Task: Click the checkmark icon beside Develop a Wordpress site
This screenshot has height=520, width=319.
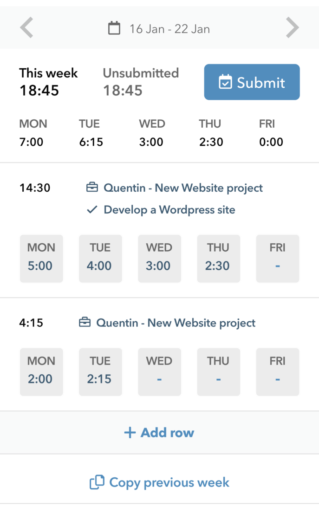Action: pyautogui.click(x=91, y=209)
